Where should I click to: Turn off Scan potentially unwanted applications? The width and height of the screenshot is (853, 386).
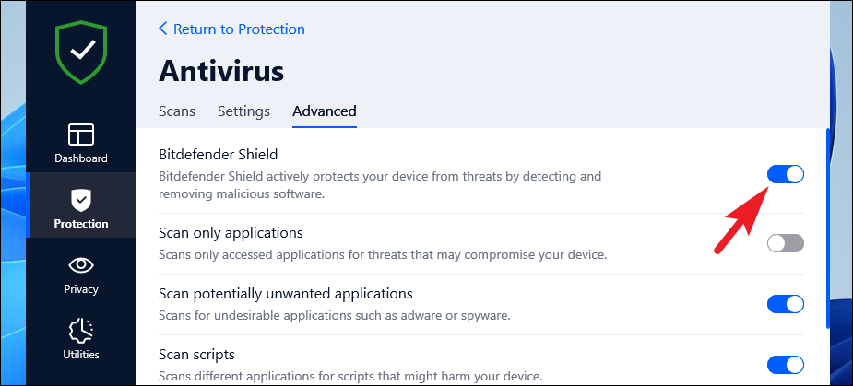(x=786, y=304)
